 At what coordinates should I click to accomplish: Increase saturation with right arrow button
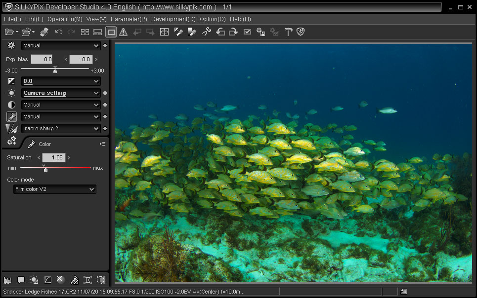(69, 158)
